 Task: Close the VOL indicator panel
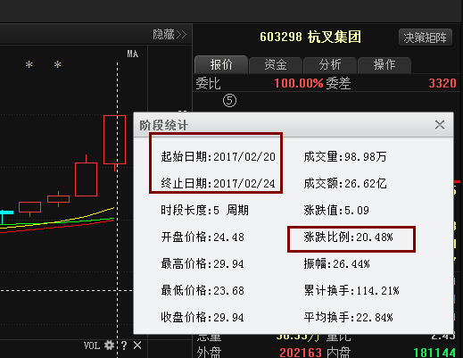[137, 346]
